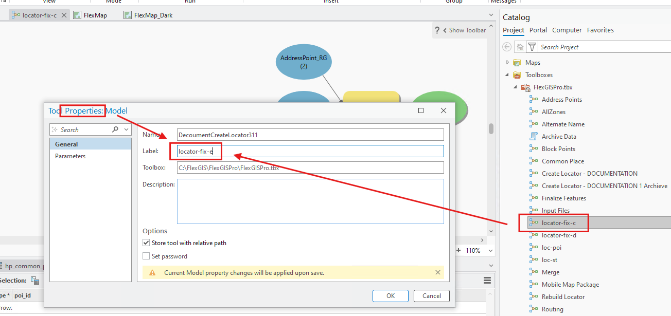Click the Archive Data script tool icon
The image size is (671, 316).
point(533,136)
